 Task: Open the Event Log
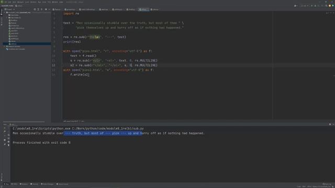[x=327, y=184]
